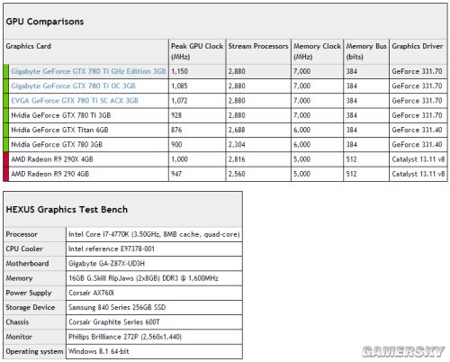Click the Processor row label
This screenshot has width=450, height=362.
(x=22, y=234)
